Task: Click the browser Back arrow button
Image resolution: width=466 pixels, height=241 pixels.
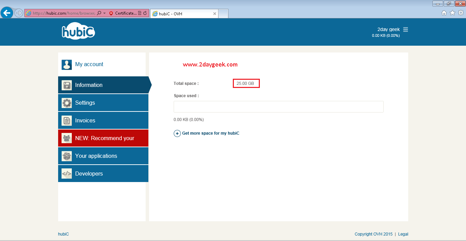Action: (7, 13)
